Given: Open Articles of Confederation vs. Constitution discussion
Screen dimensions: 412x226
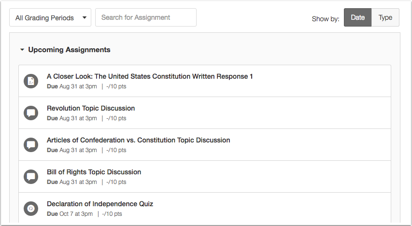Looking at the screenshot, I should pos(138,140).
